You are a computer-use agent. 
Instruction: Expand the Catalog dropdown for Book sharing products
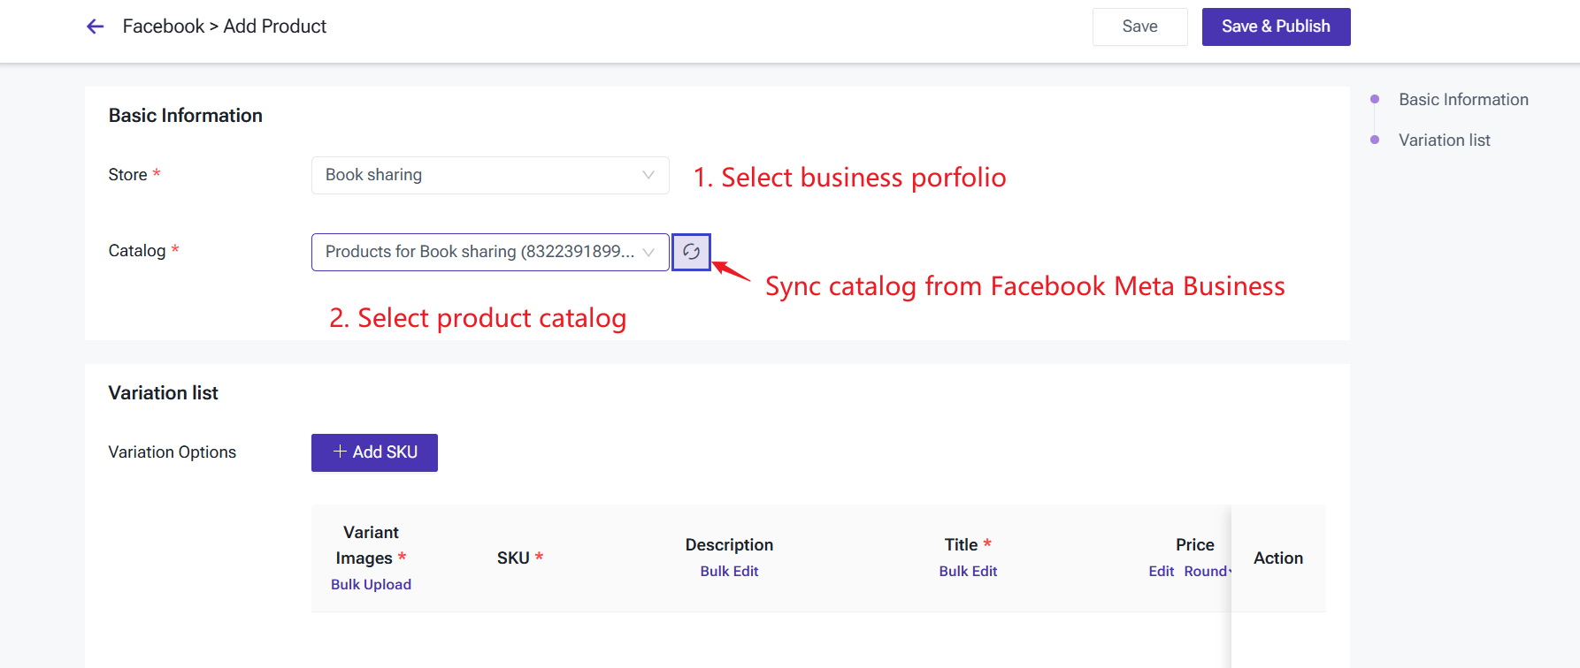pos(489,252)
